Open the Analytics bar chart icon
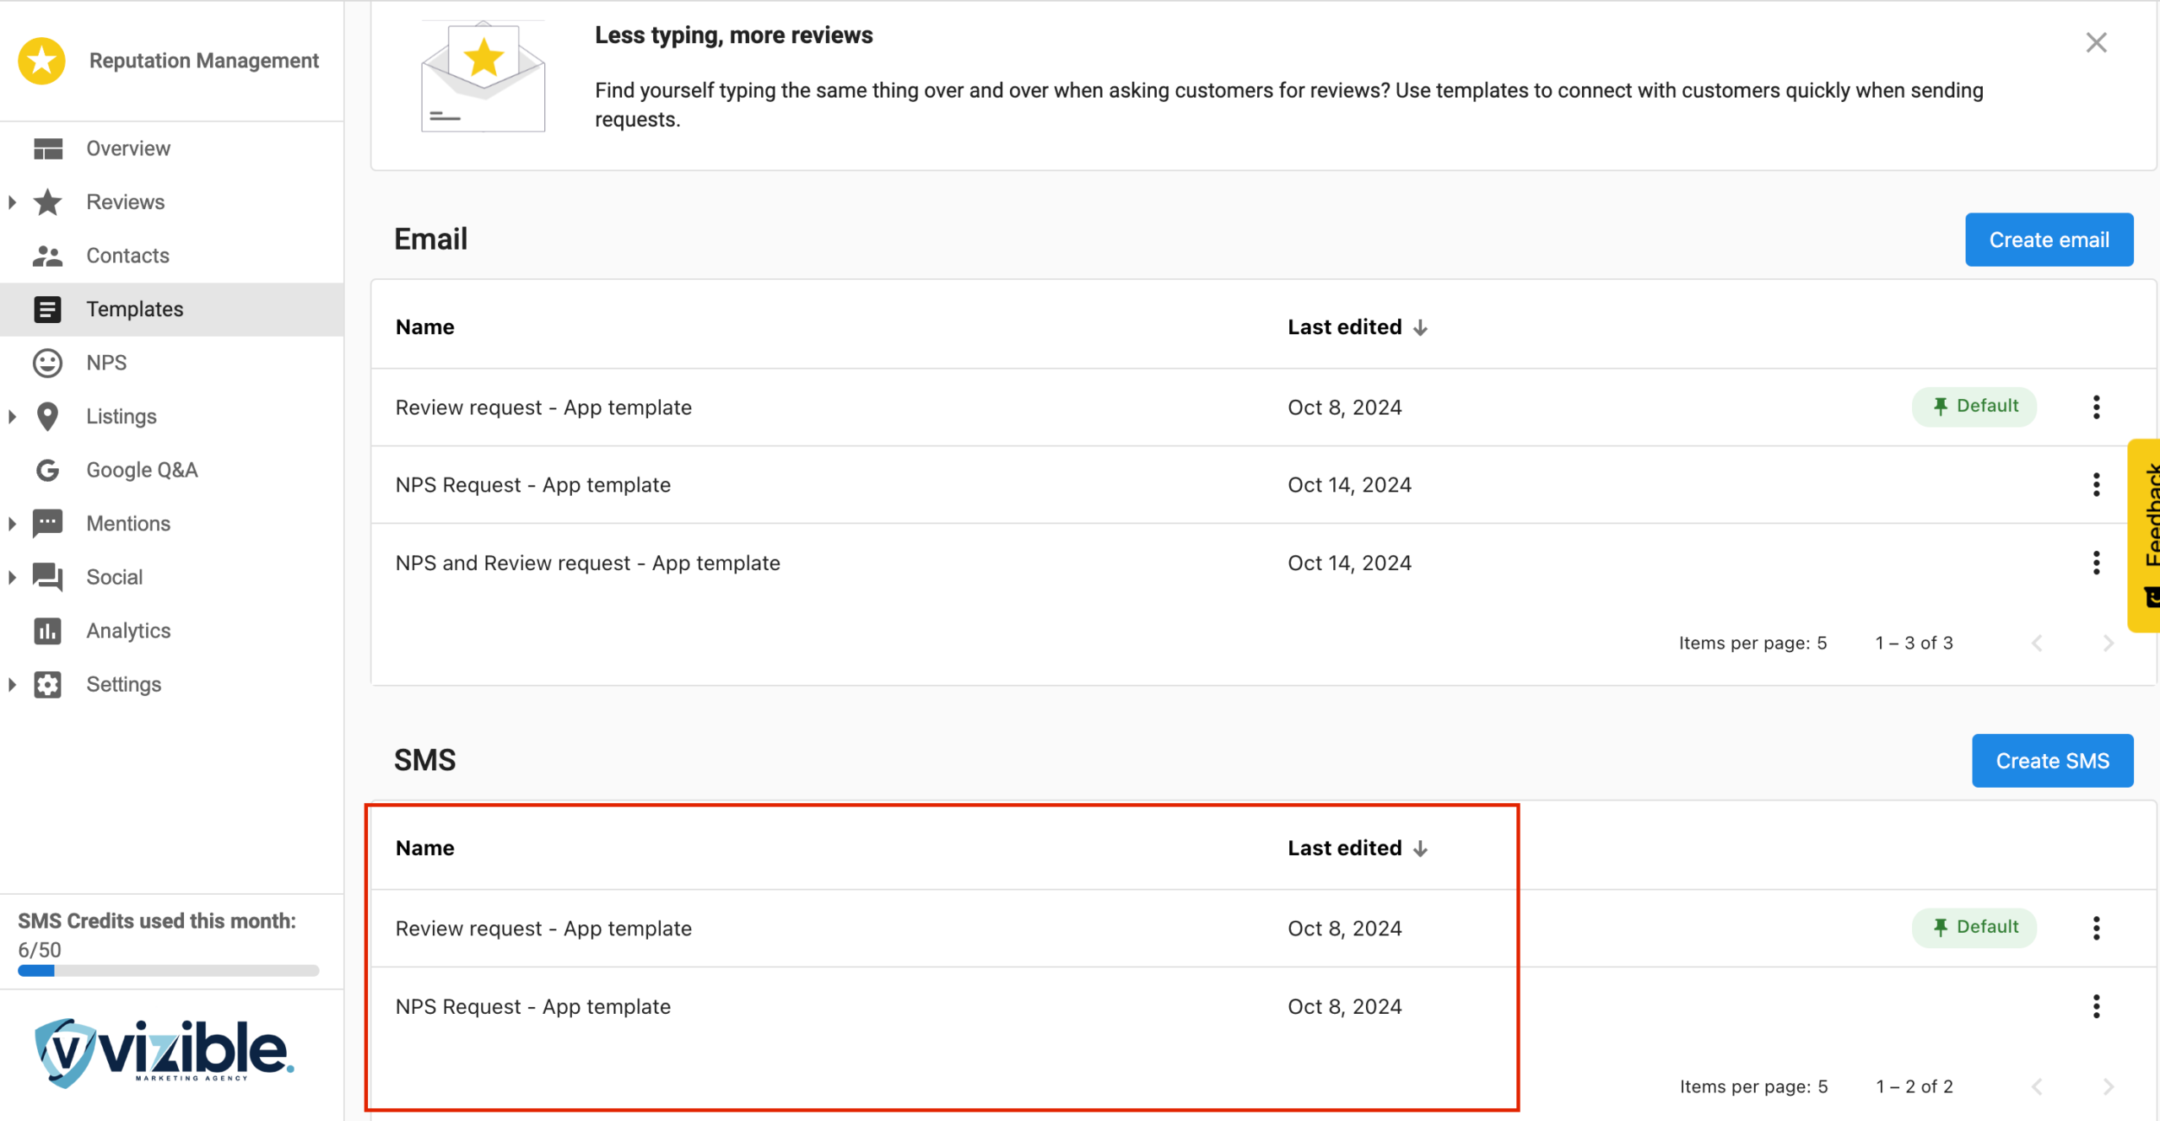2160x1121 pixels. click(x=48, y=631)
